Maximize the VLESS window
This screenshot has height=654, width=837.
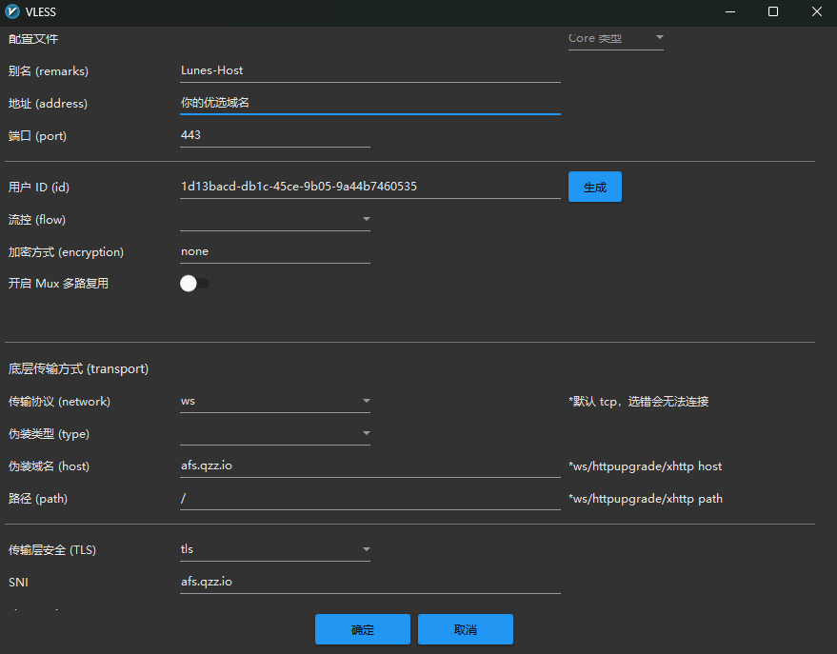point(773,12)
